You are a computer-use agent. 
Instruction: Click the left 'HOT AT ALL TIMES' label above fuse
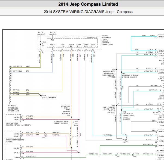(41, 33)
